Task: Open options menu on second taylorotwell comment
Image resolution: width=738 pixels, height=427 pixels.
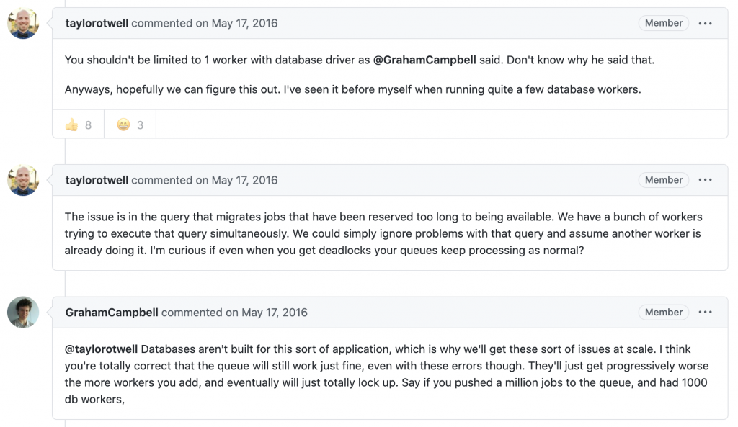Action: [x=706, y=180]
